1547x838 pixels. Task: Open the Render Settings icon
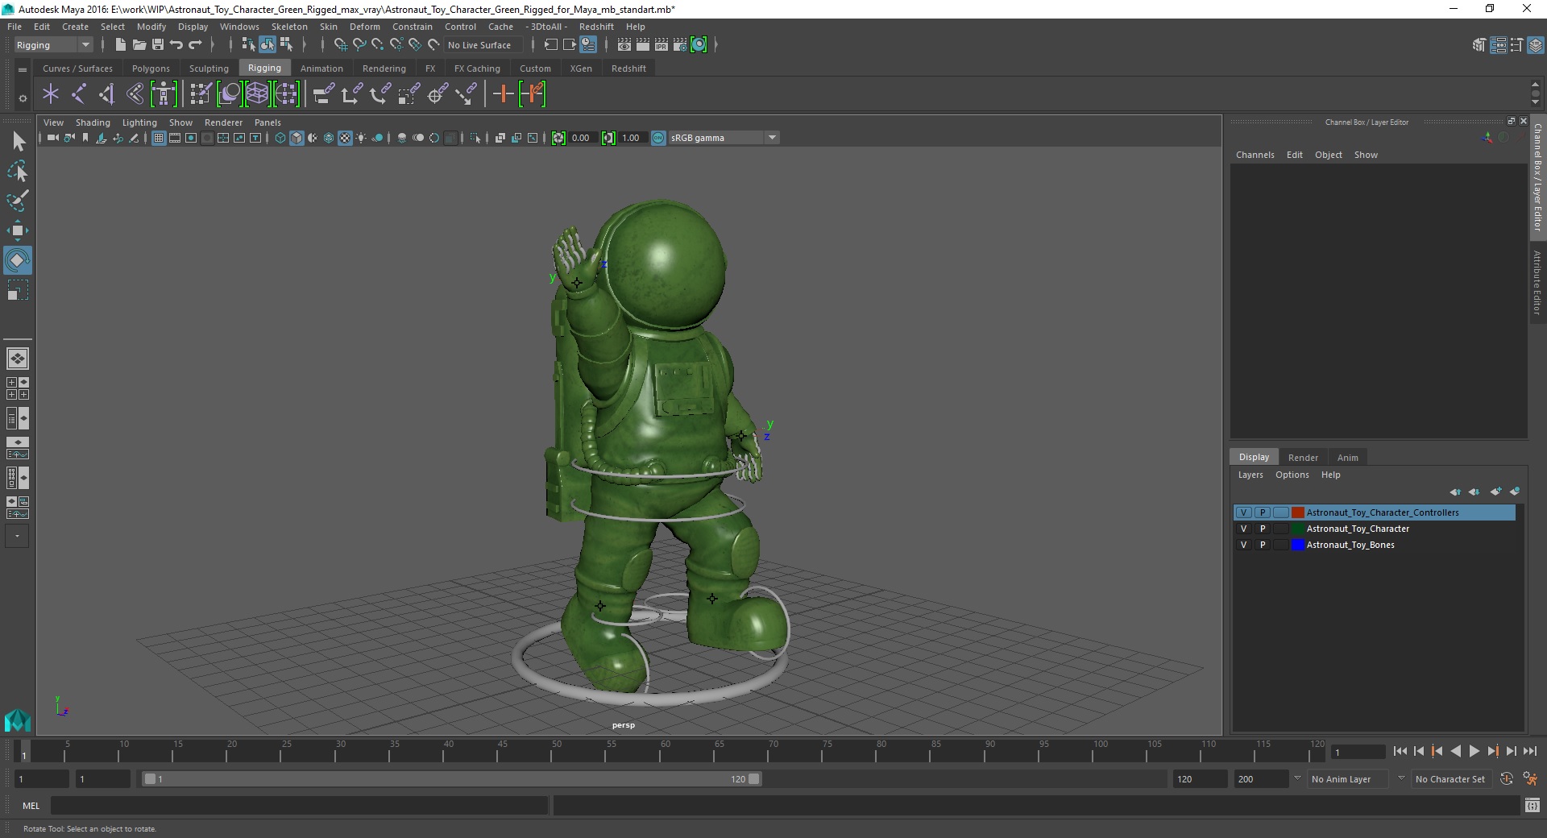(680, 45)
